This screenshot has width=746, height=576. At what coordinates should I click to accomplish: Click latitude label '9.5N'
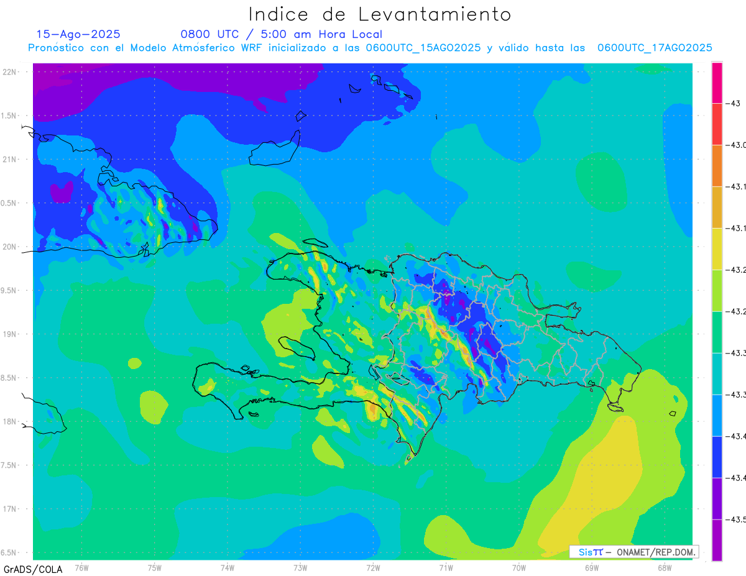(10, 290)
